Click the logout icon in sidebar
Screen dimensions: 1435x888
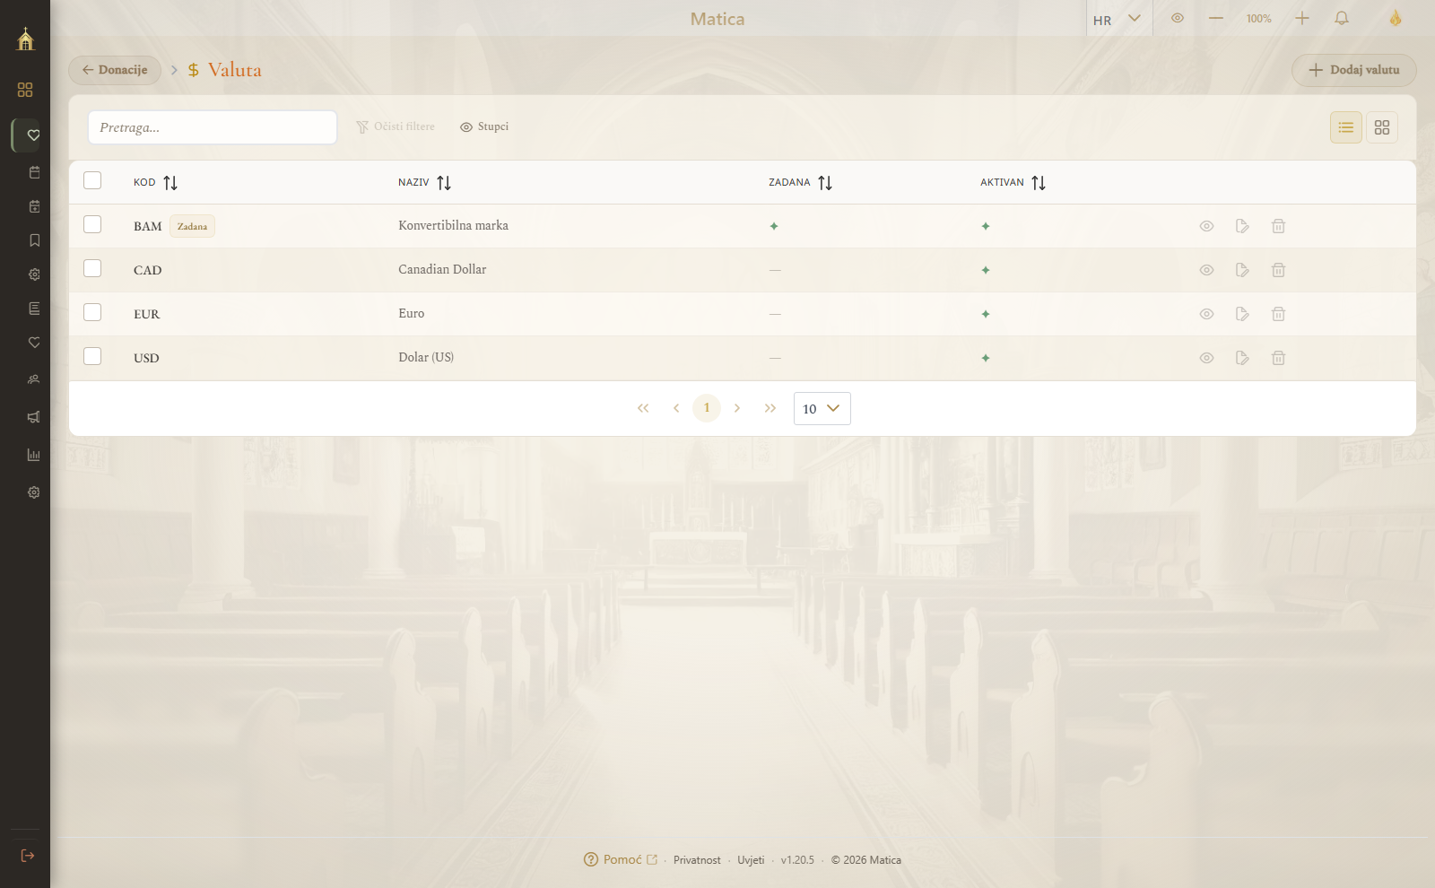pos(28,856)
